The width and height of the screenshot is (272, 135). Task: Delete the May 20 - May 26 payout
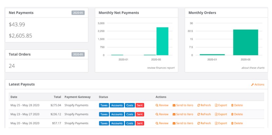tap(237, 123)
